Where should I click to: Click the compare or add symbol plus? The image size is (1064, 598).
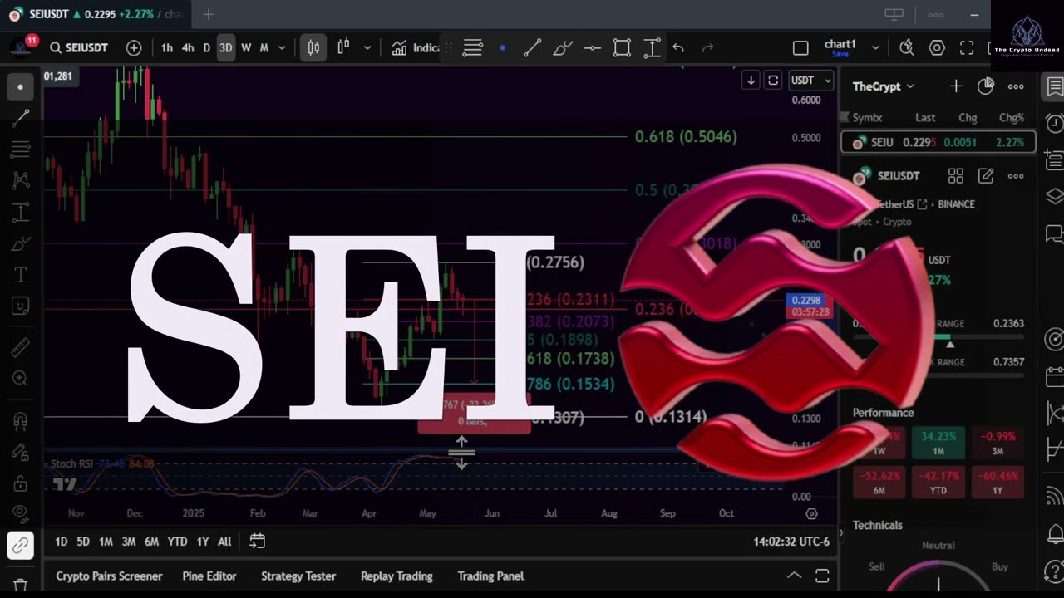pos(134,48)
